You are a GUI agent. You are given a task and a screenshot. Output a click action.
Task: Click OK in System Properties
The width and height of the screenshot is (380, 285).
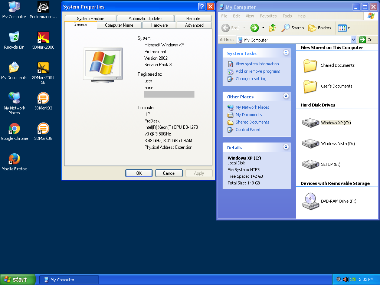[139, 173]
